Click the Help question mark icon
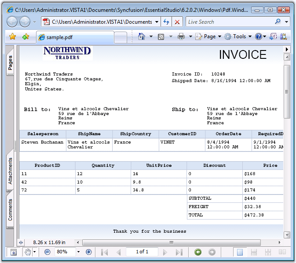Viewport: 296px width, 263px height. tap(259, 36)
